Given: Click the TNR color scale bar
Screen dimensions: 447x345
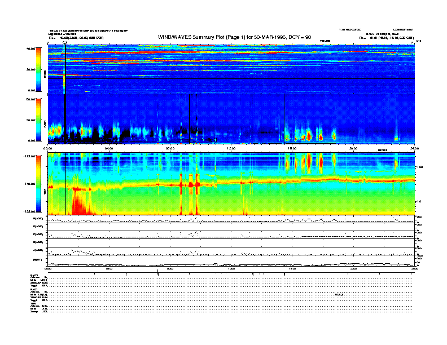Looking at the screenshot, I should tap(38, 184).
